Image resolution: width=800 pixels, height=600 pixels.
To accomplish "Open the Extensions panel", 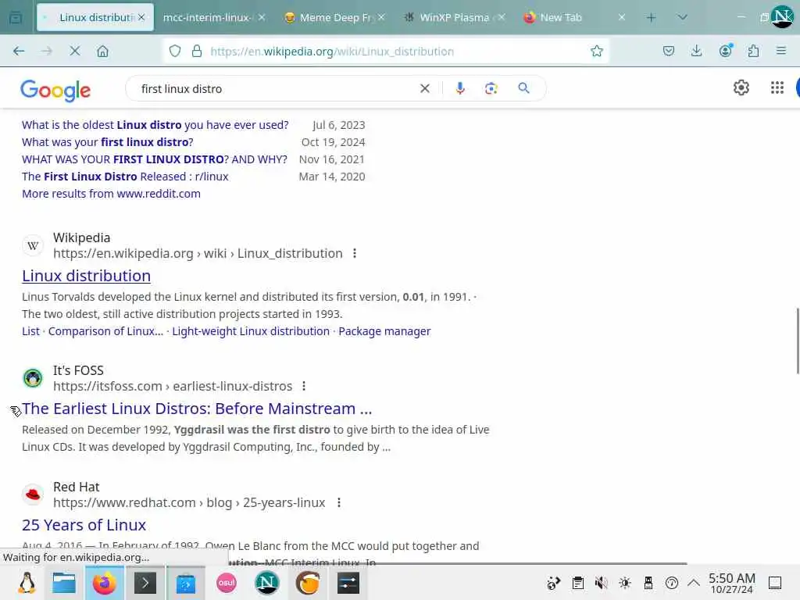I will [753, 51].
